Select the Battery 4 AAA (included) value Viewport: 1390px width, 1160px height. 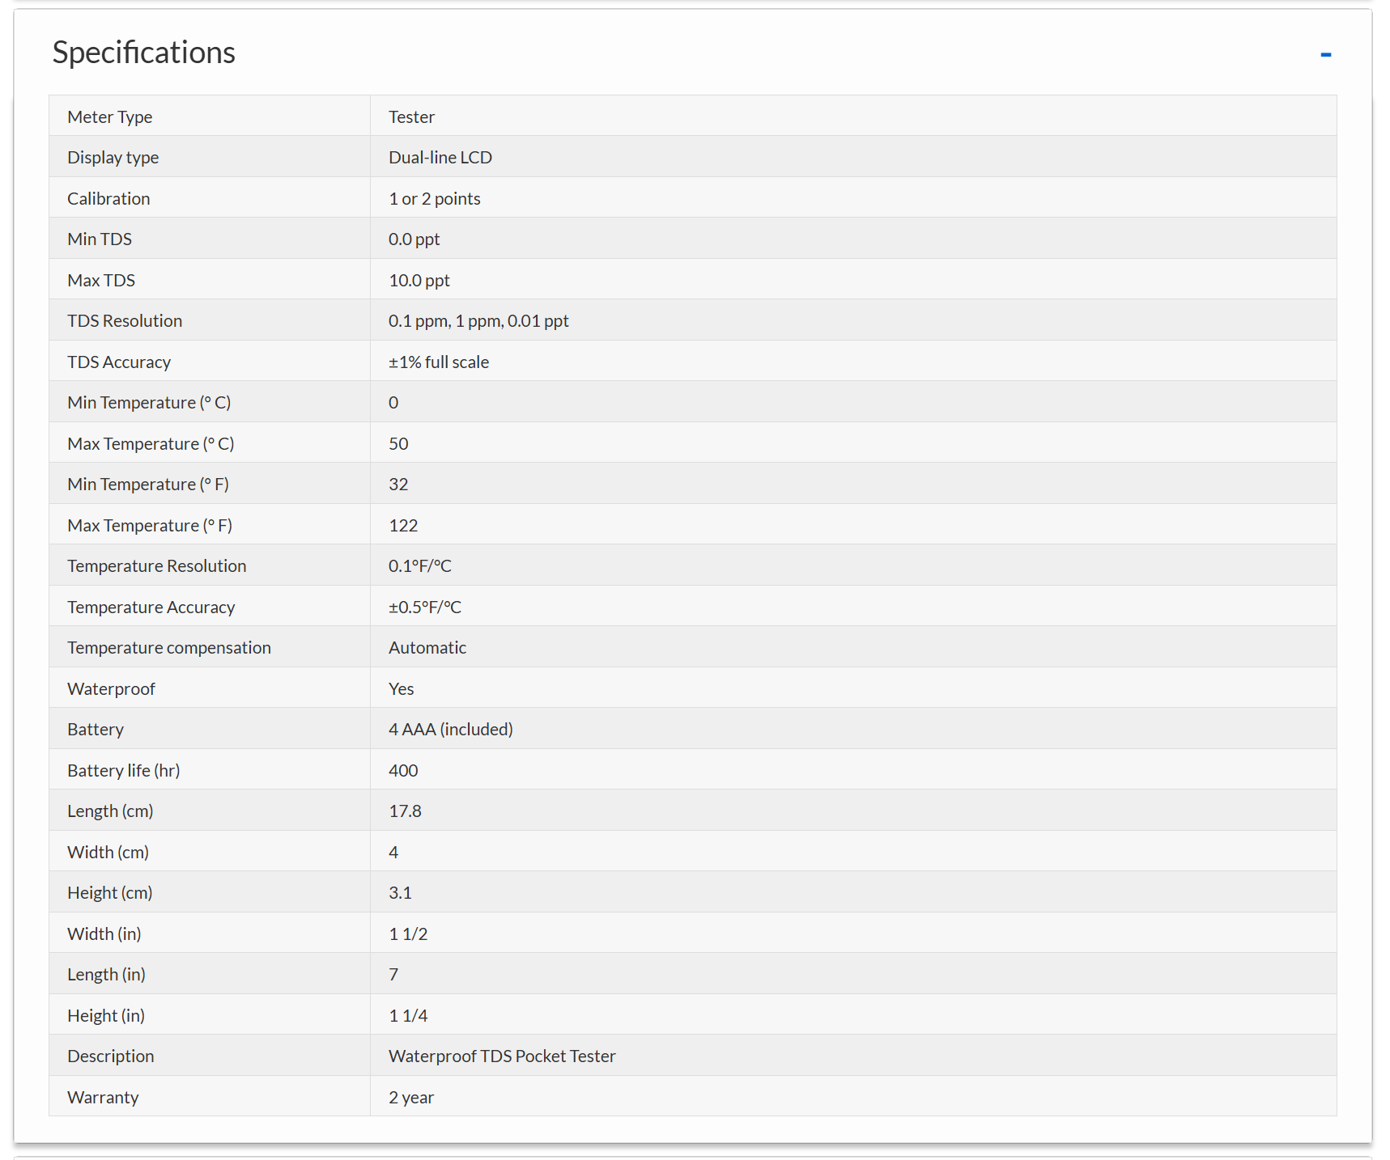coord(451,729)
